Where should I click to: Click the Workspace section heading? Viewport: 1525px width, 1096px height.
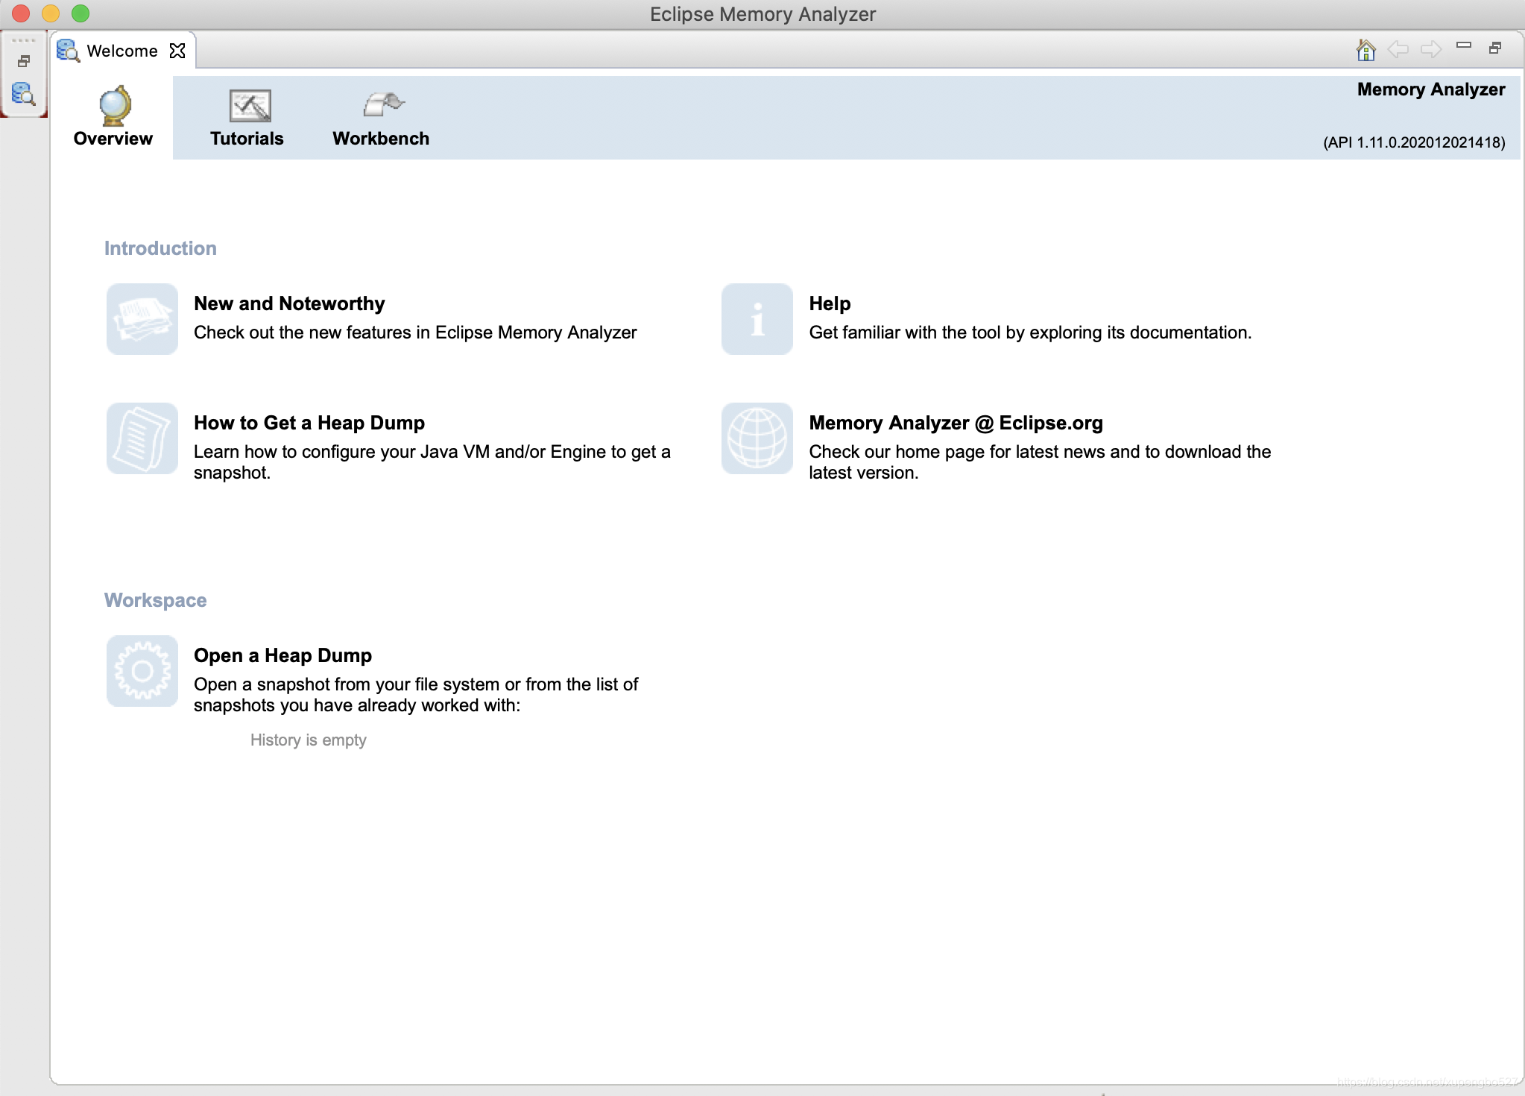(155, 600)
